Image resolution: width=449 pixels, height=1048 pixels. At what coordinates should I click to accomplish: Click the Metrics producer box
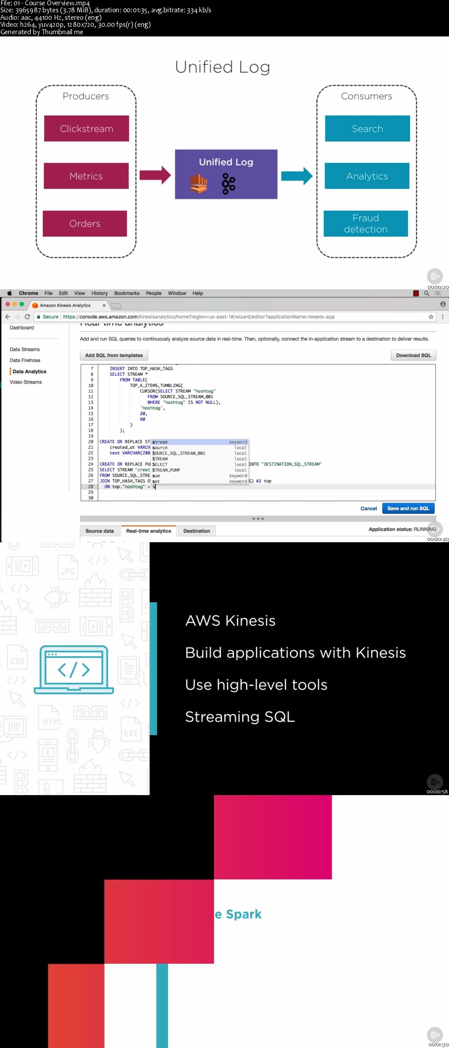coord(86,176)
